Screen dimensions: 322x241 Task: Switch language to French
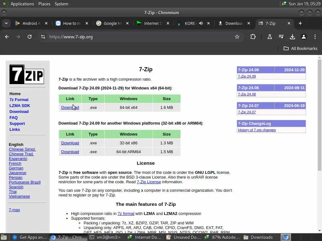pyautogui.click(x=15, y=163)
